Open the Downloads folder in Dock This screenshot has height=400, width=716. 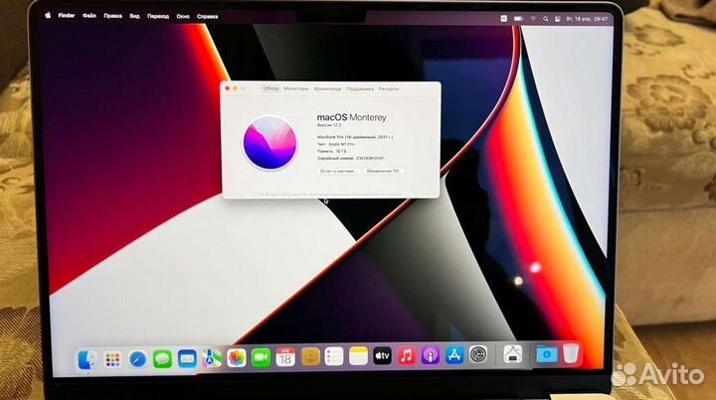pyautogui.click(x=546, y=354)
